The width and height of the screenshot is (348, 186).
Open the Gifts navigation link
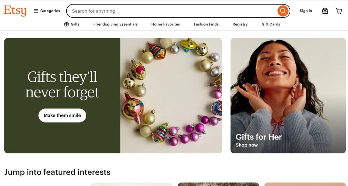click(x=75, y=24)
